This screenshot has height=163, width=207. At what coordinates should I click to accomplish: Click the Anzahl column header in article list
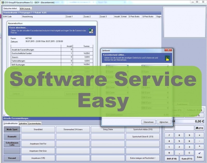117,17
